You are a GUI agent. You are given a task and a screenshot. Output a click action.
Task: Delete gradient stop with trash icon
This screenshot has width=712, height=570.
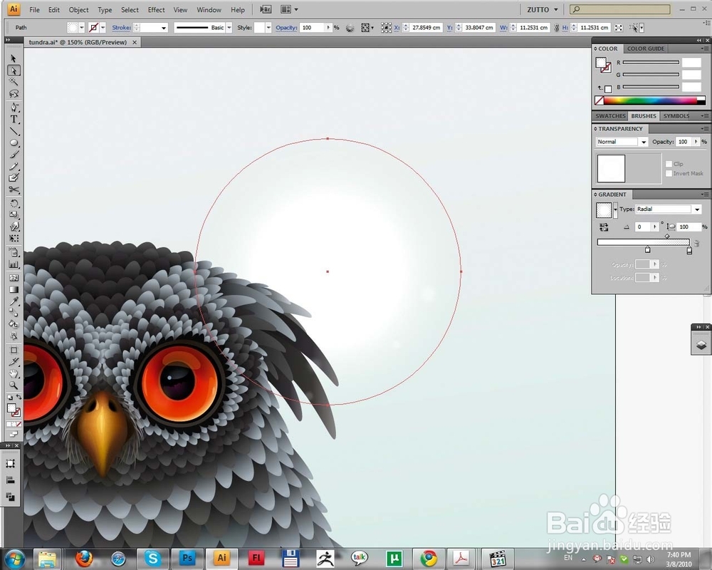point(696,244)
